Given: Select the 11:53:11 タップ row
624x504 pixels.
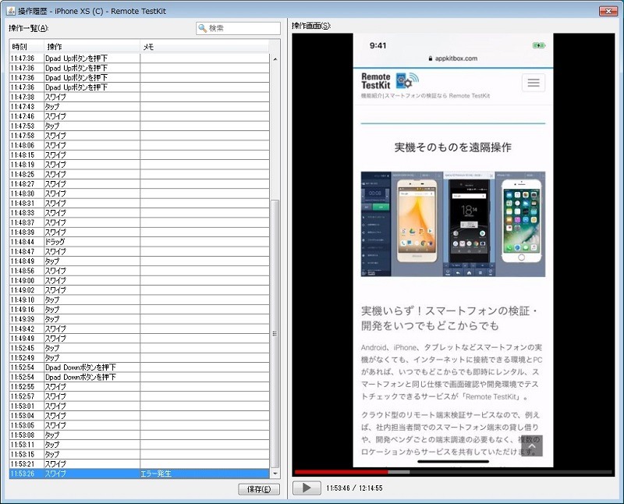Looking at the screenshot, I should point(140,445).
